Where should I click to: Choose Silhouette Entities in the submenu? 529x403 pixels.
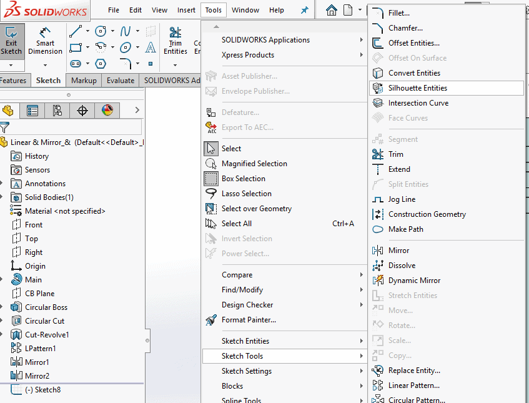click(x=447, y=88)
